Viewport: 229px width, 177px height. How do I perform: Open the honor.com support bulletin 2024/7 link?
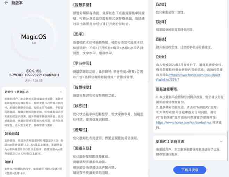188,77
